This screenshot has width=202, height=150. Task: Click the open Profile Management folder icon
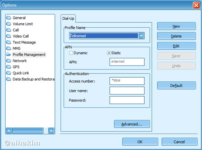(8, 54)
